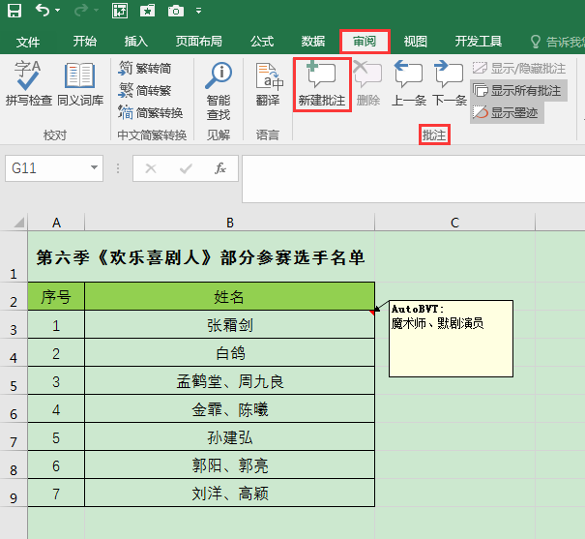Switch to the 开始 tab
The height and width of the screenshot is (539, 585).
[x=85, y=41]
